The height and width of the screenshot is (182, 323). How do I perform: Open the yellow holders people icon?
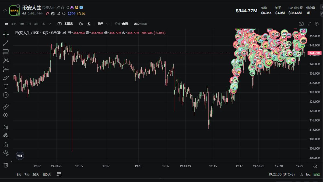click(x=76, y=8)
